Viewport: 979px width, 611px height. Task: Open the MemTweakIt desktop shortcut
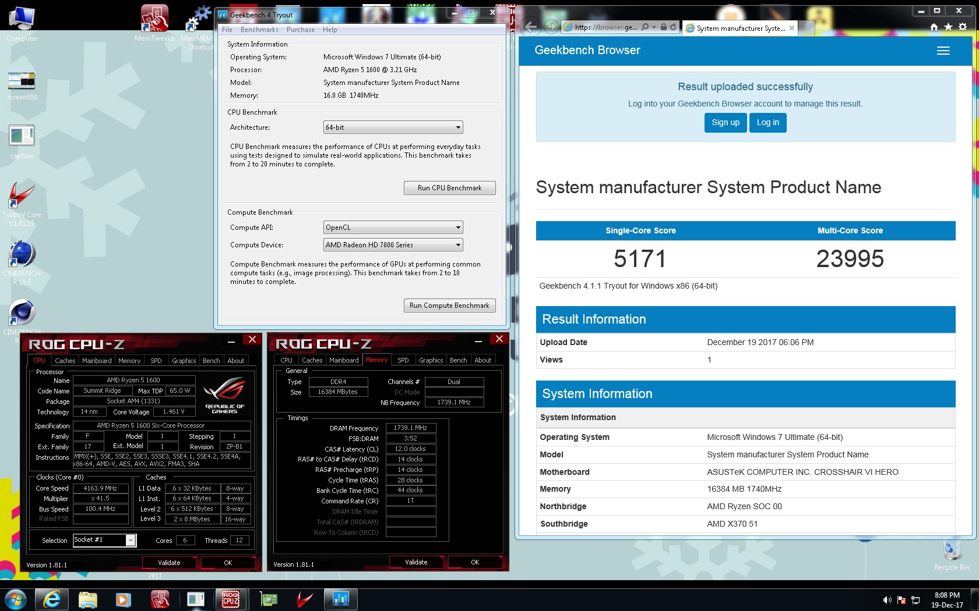click(154, 23)
